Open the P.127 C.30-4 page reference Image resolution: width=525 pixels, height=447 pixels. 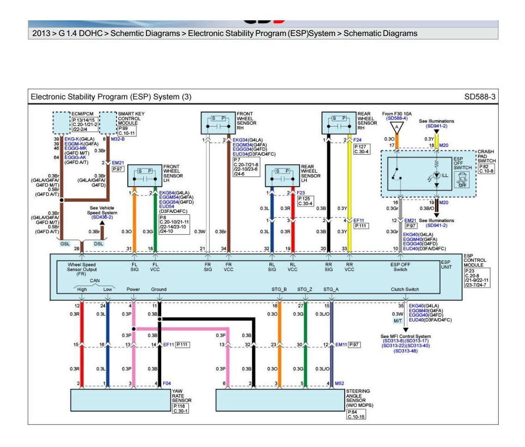[x=362, y=149]
